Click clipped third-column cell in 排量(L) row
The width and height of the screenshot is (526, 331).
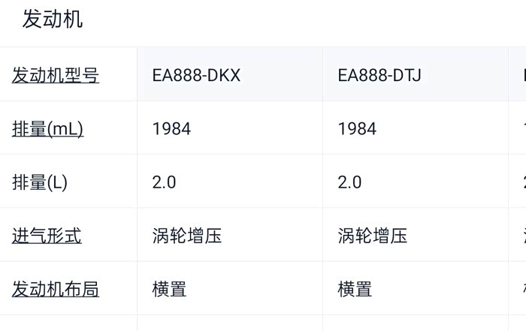point(518,182)
